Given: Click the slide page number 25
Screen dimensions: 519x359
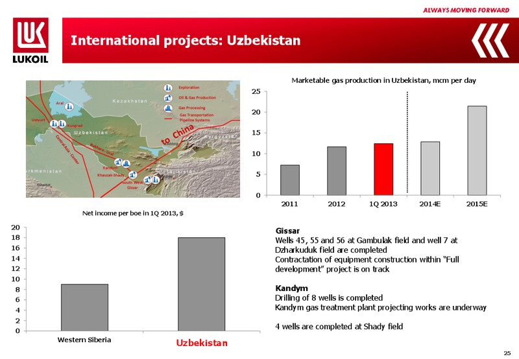Looking at the screenshot, I should [x=507, y=353].
